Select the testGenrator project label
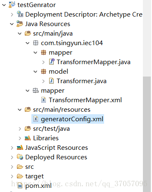This screenshot has height=192, width=152. (x=36, y=5)
